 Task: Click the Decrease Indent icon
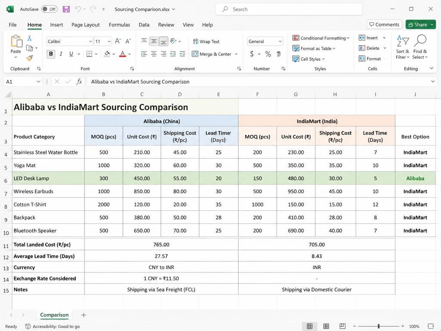pyautogui.click(x=173, y=54)
